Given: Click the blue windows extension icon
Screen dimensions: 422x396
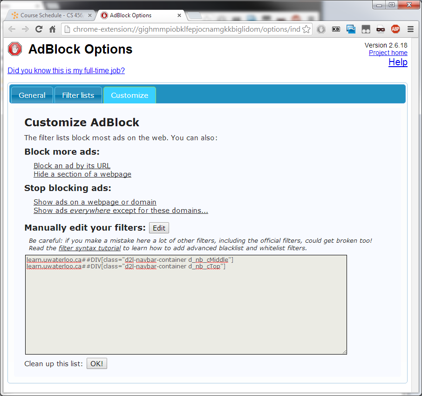Looking at the screenshot, I should tap(351, 29).
